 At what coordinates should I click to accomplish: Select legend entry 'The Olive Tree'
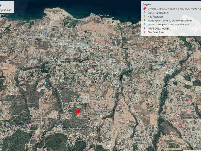[156, 32]
